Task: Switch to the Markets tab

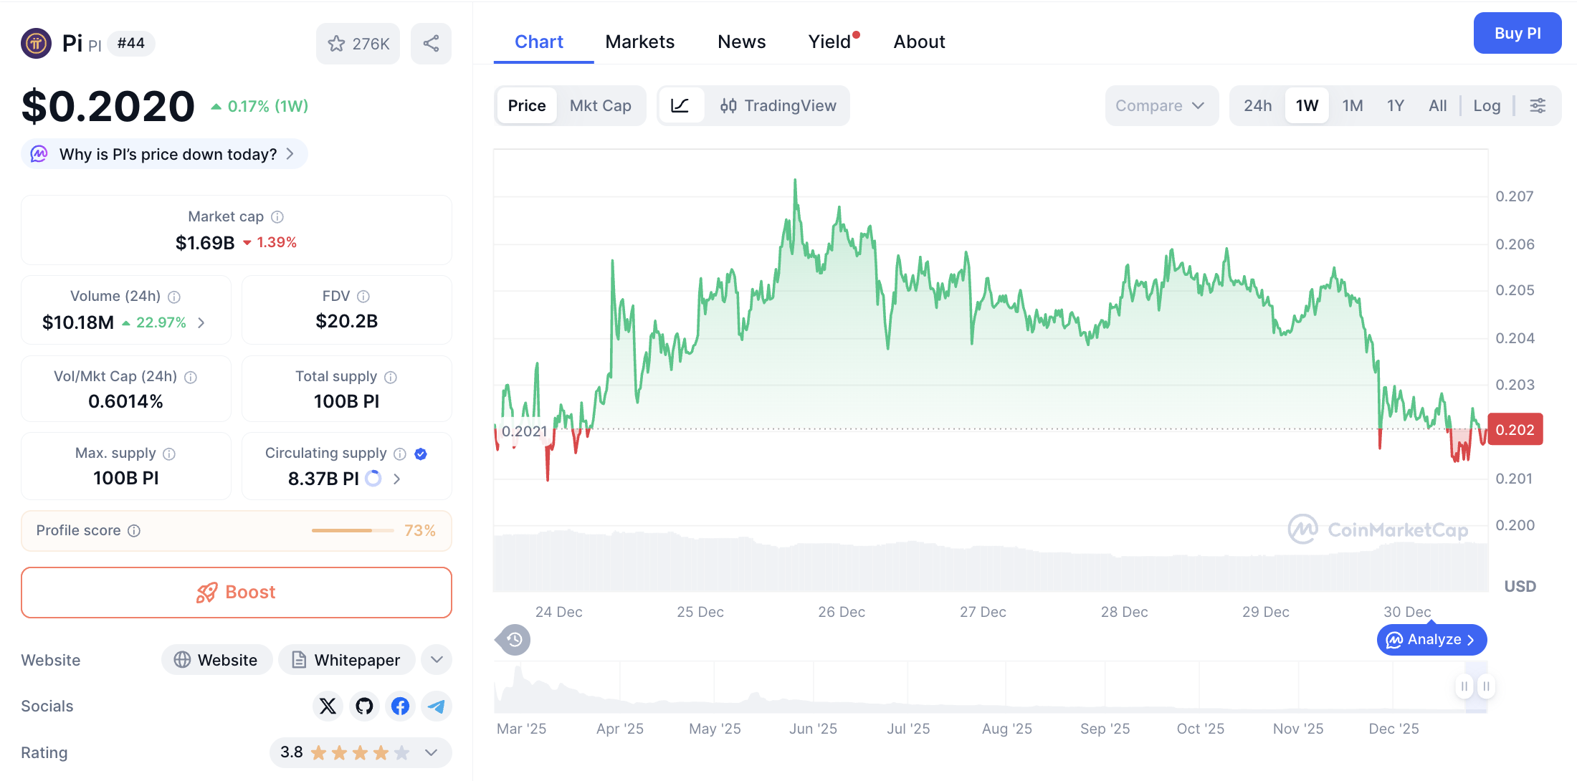Action: (x=639, y=42)
